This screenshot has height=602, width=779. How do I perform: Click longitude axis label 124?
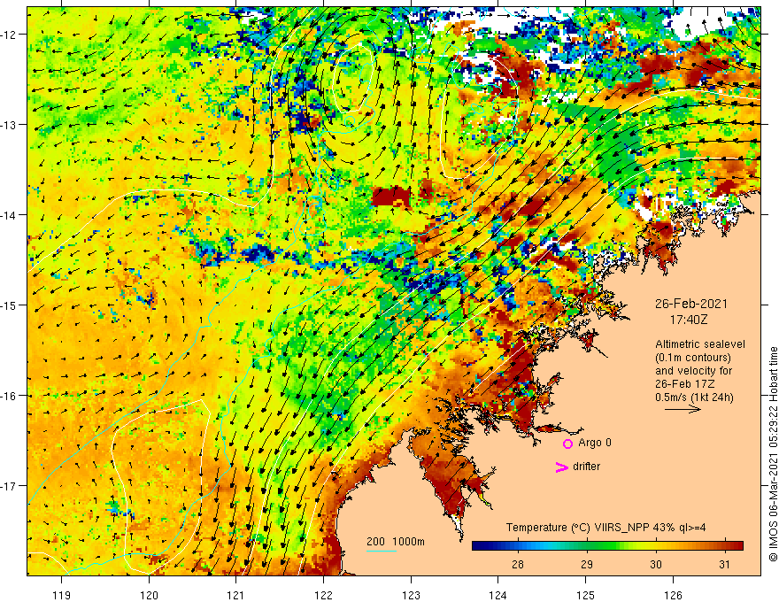tap(497, 595)
